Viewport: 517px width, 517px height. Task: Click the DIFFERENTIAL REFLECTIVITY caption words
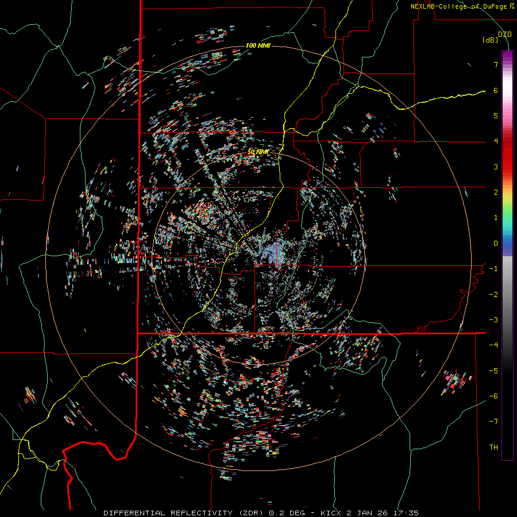point(168,513)
